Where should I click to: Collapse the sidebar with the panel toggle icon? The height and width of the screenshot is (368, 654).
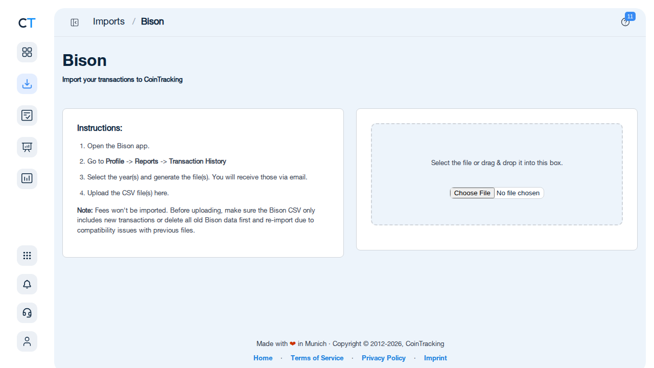[75, 22]
